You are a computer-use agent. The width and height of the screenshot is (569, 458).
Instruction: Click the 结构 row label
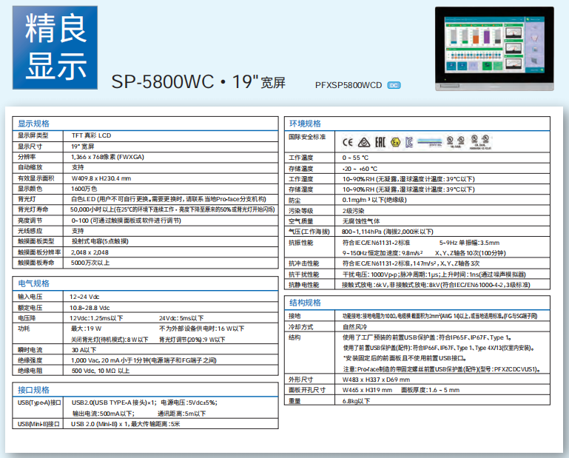pyautogui.click(x=294, y=337)
